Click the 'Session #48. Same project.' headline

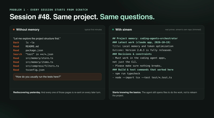(54, 17)
